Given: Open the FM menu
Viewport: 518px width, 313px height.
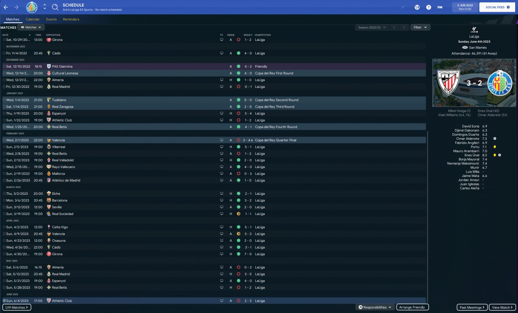Looking at the screenshot, I should coord(440,7).
